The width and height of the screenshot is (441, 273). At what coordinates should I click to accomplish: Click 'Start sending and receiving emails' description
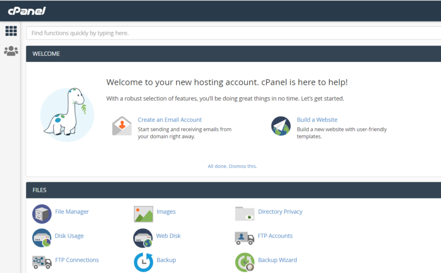tap(184, 133)
